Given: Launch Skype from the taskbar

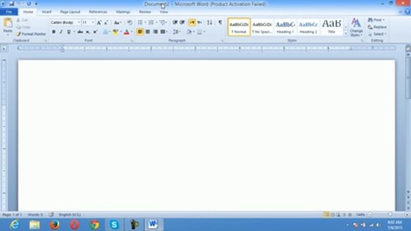Looking at the screenshot, I should (114, 225).
